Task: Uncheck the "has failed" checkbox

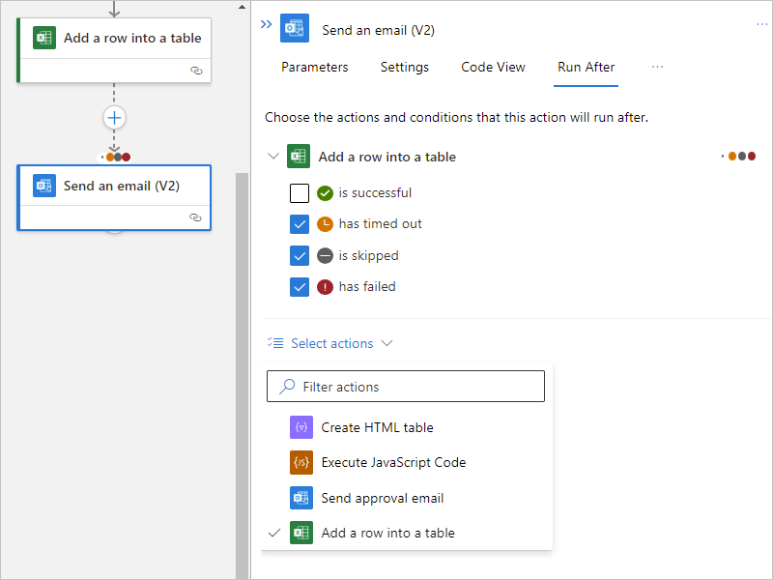Action: [x=300, y=287]
